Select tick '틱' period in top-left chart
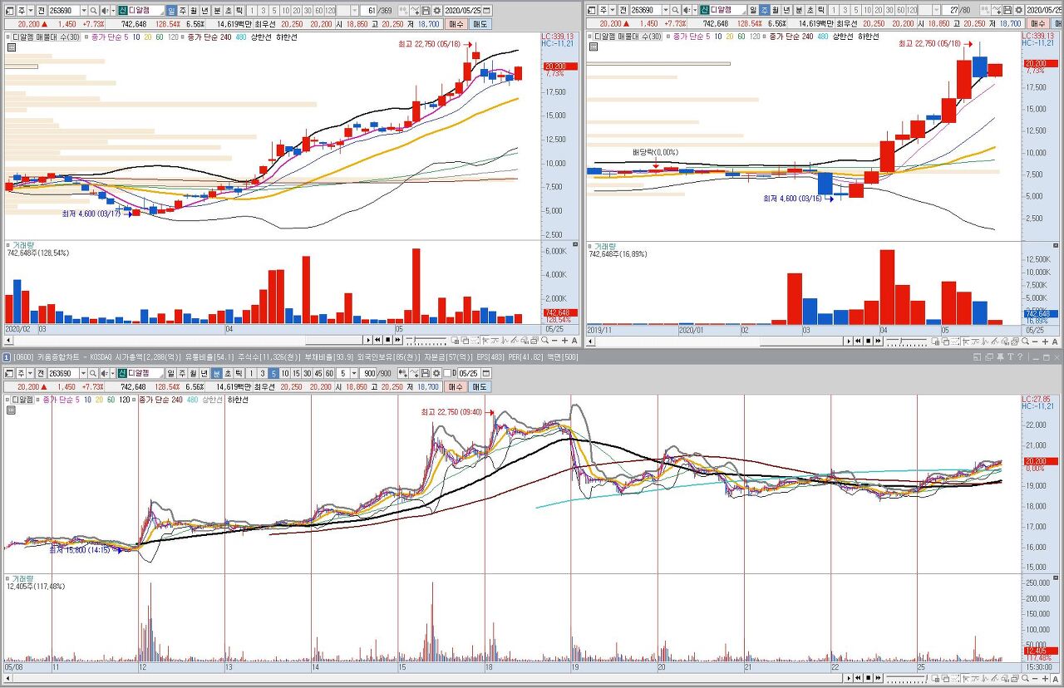1064x688 pixels. coord(239,10)
